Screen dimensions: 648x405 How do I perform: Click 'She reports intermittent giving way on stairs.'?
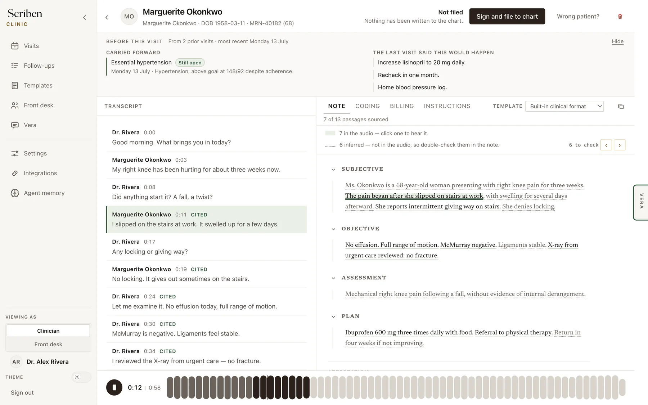438,206
